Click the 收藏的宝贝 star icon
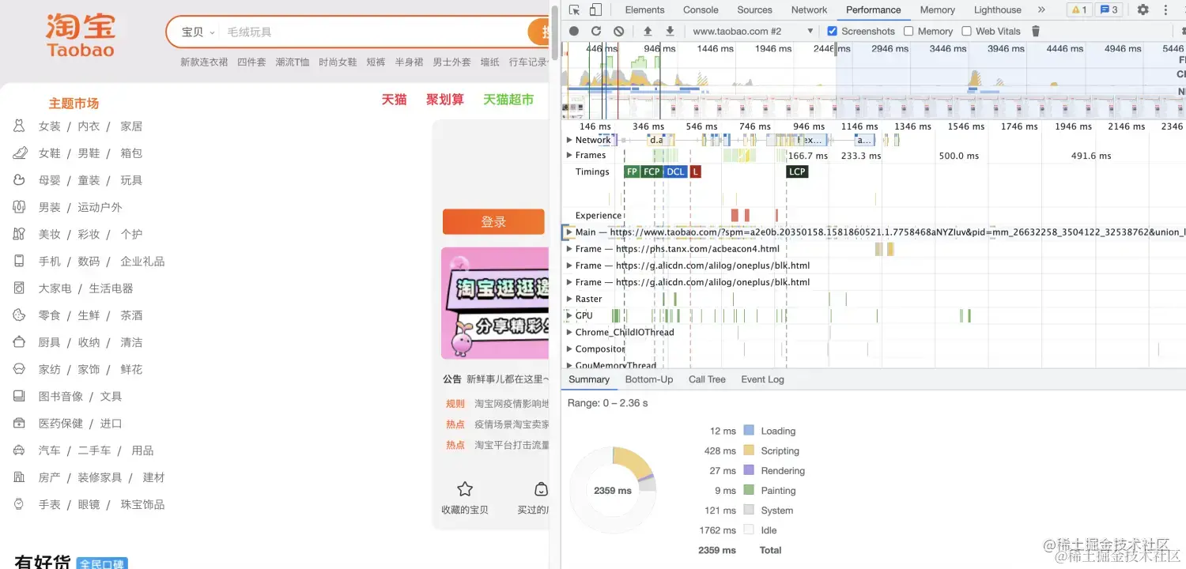 point(465,488)
